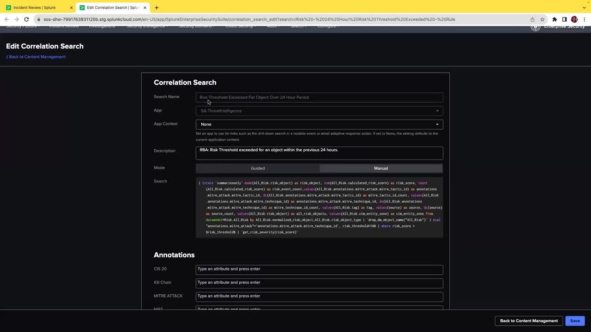
Task: Close the Edit Correlation Search tab
Action: click(x=145, y=7)
